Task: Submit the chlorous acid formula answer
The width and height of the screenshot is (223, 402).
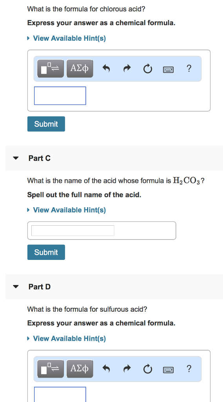Action: tap(46, 124)
